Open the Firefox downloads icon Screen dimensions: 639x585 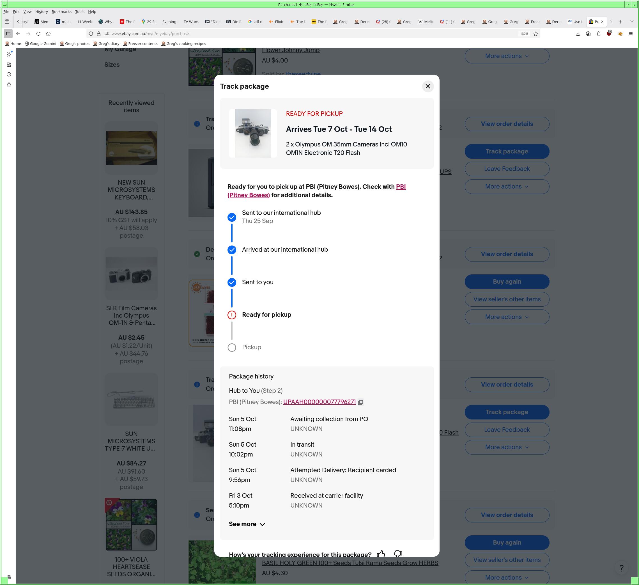[578, 34]
